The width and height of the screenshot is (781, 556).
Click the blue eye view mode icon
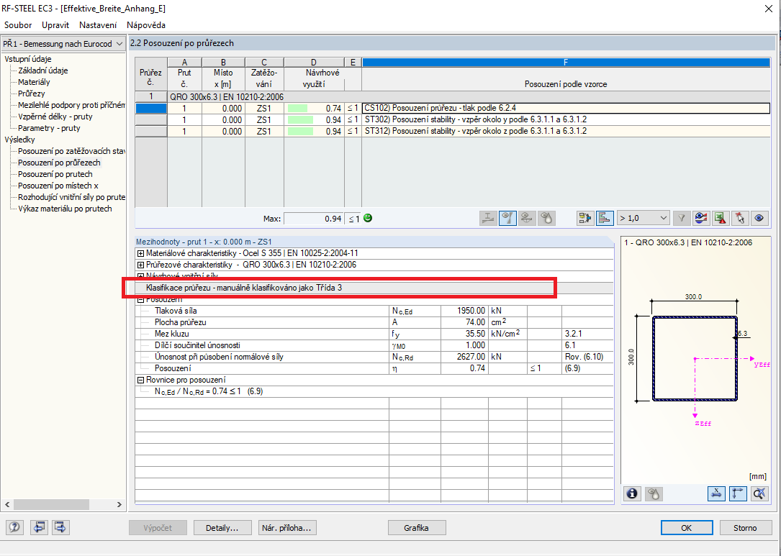[759, 218]
